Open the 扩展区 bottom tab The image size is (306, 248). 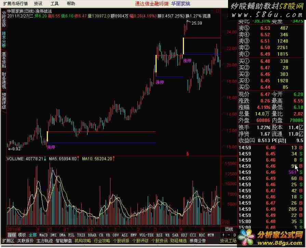click(8, 241)
